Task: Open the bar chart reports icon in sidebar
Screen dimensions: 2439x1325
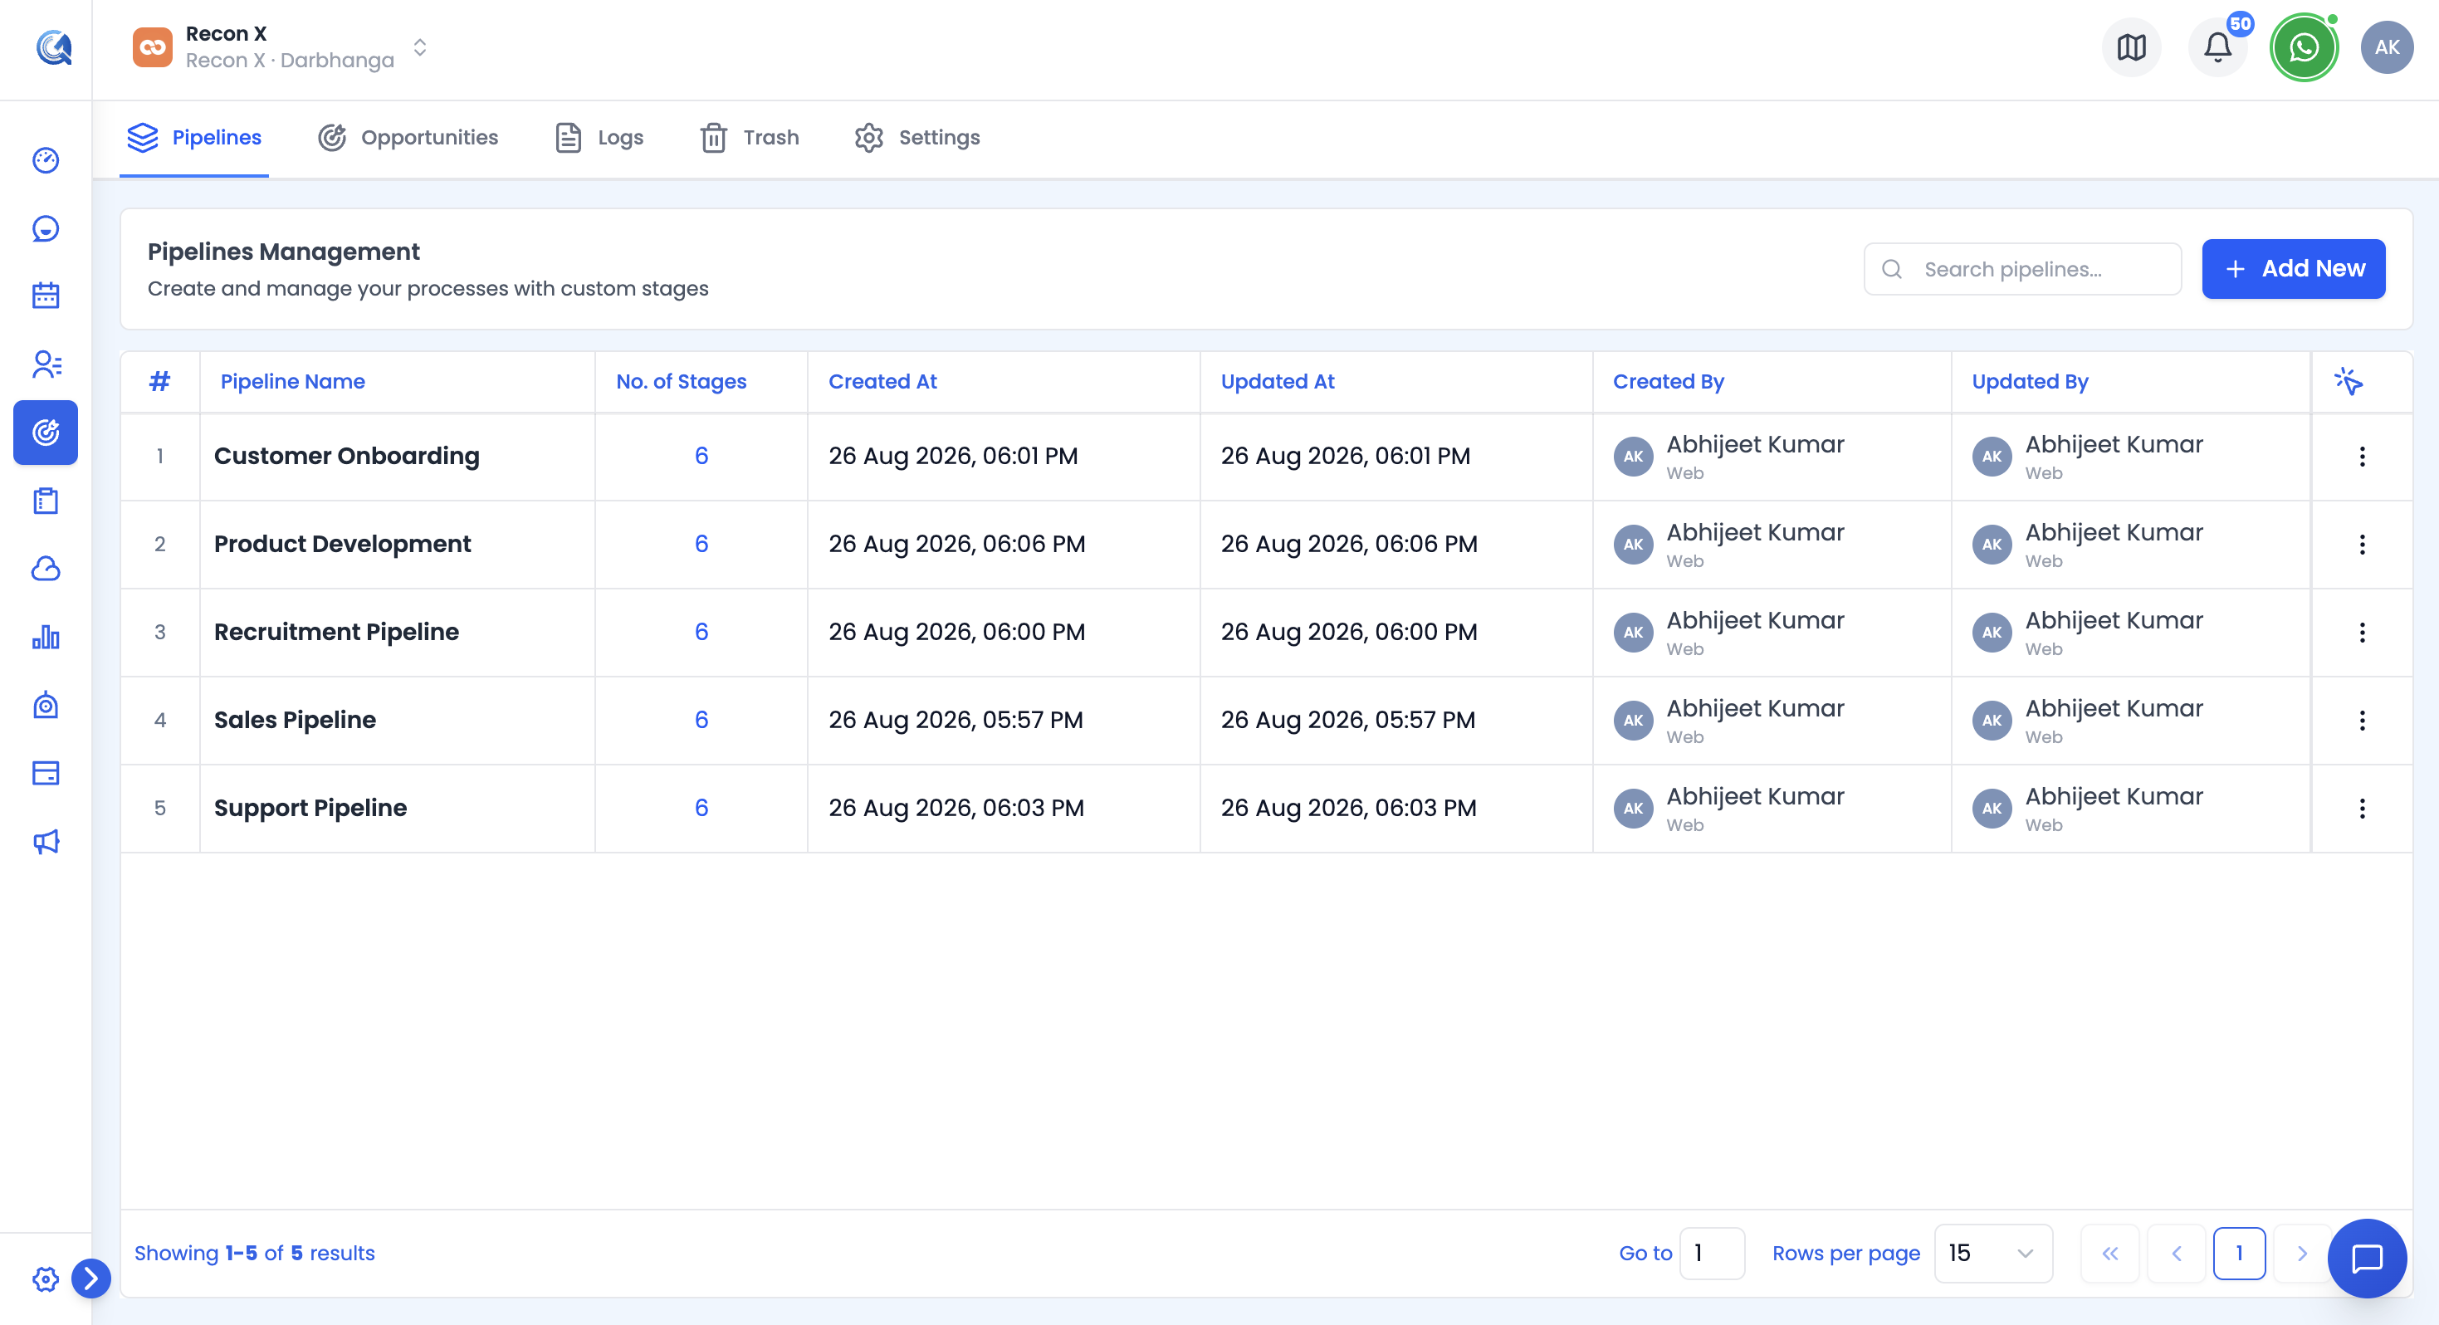Action: (46, 638)
